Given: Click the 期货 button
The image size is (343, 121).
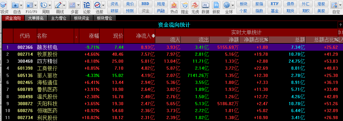Looking at the screenshot, I should (x=290, y=11).
